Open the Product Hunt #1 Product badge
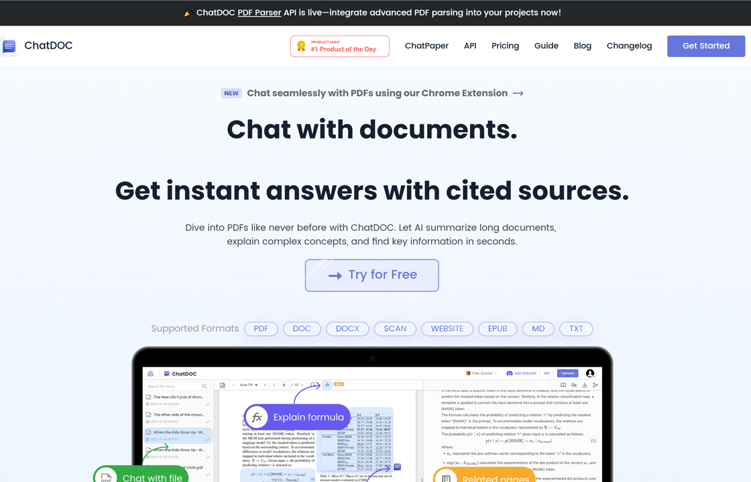751x482 pixels. point(339,46)
